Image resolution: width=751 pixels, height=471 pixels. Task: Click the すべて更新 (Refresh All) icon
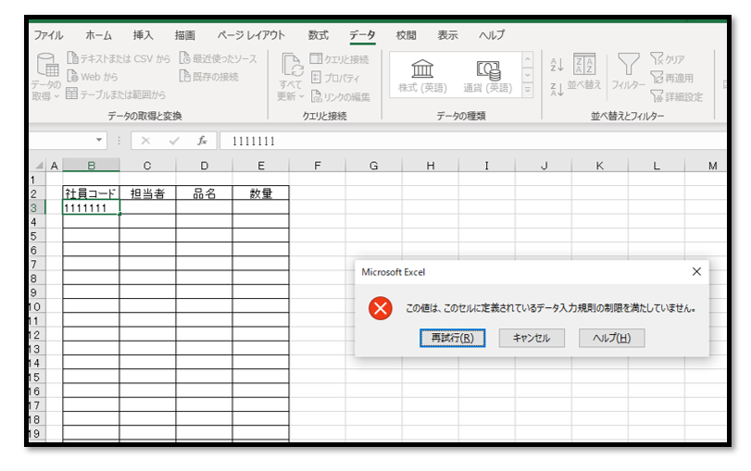coord(292,68)
